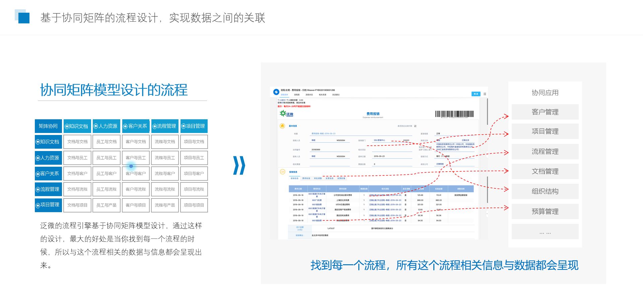Open the list menu icon beside blue button
This screenshot has width=643, height=291.
(x=485, y=94)
